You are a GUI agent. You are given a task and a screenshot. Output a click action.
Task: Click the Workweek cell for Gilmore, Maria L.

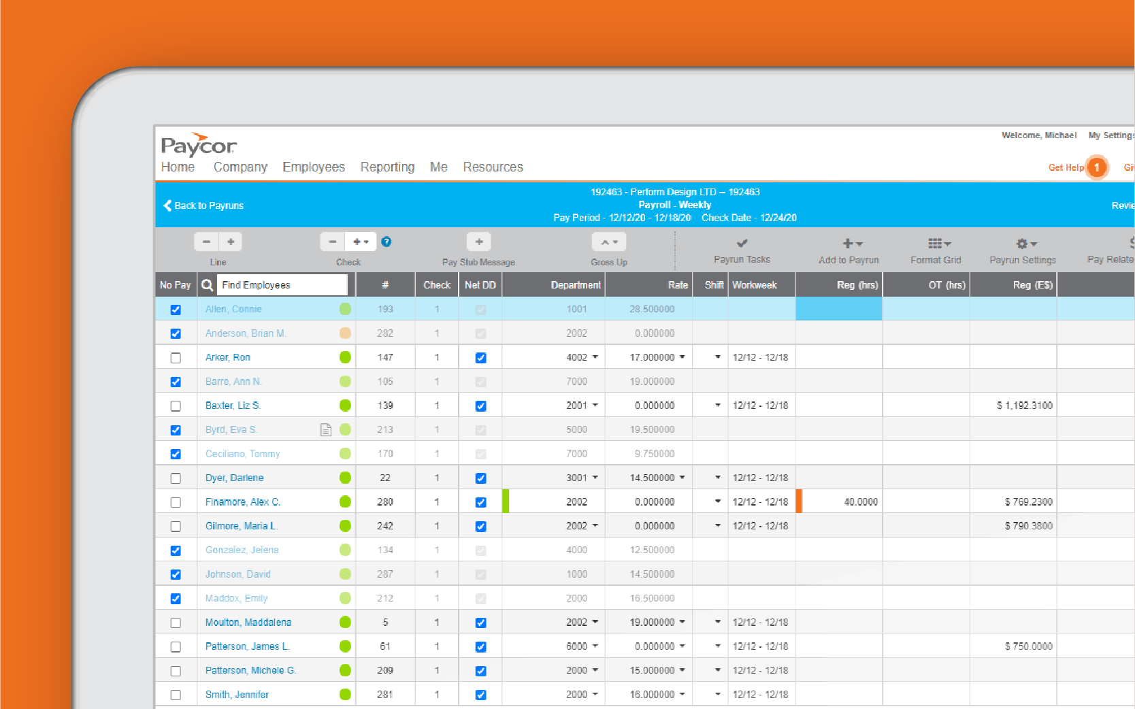[761, 526]
